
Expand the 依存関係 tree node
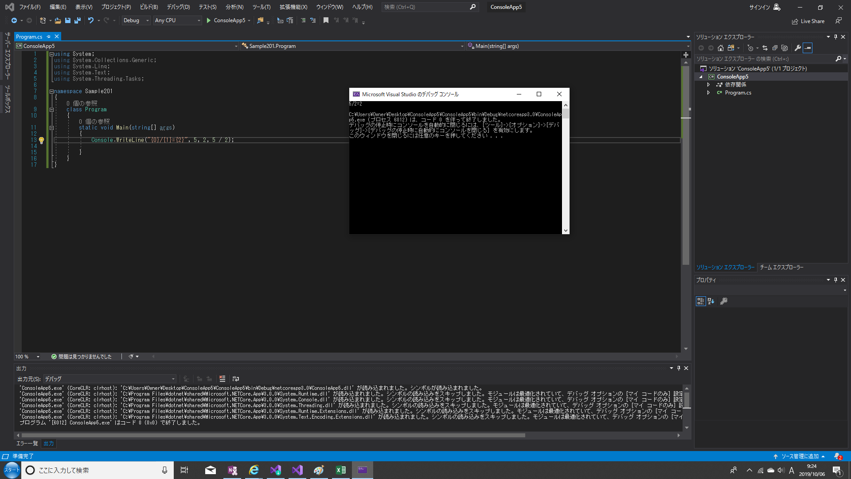708,85
